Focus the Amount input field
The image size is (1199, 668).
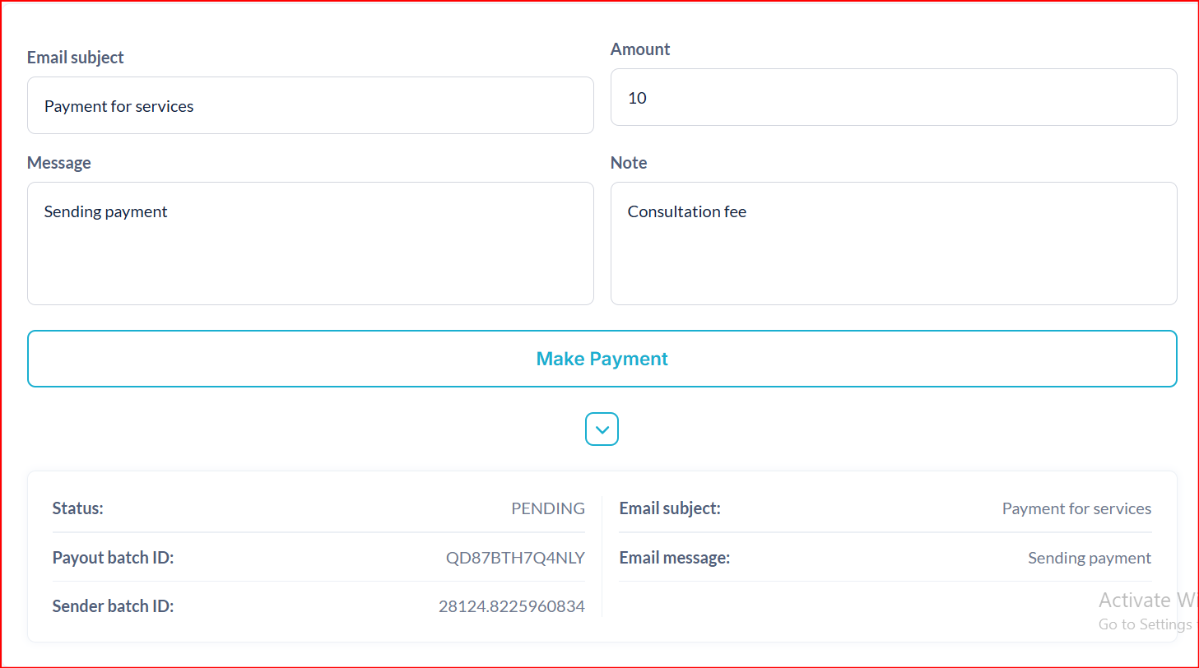coord(893,97)
